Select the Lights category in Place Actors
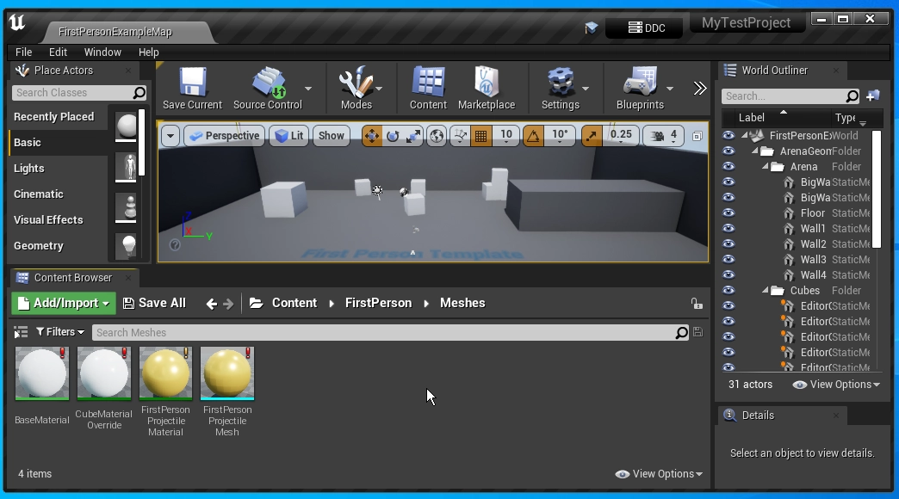 coord(59,169)
